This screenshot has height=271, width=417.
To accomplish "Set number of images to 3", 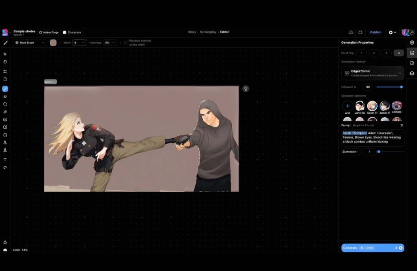I will pyautogui.click(x=386, y=53).
